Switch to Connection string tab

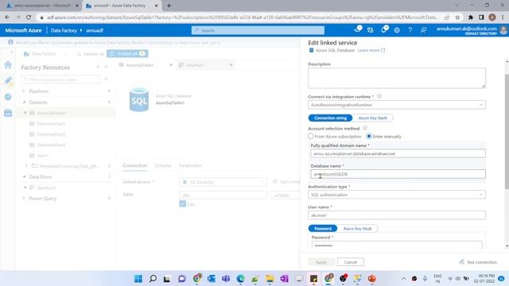coord(330,118)
